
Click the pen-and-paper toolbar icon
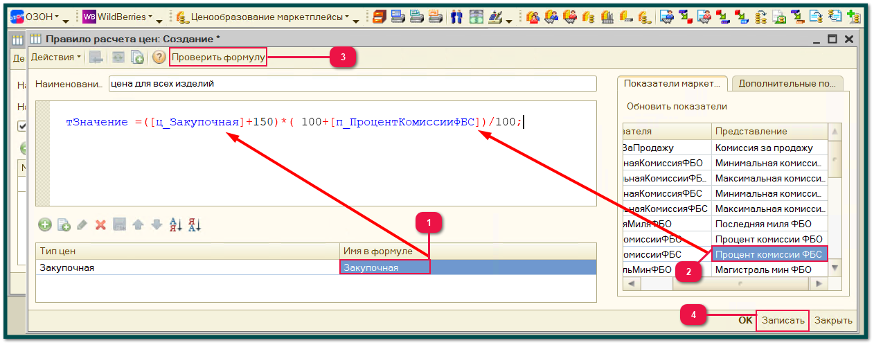point(496,16)
